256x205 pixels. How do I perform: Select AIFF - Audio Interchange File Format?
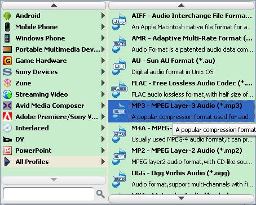tap(182, 21)
